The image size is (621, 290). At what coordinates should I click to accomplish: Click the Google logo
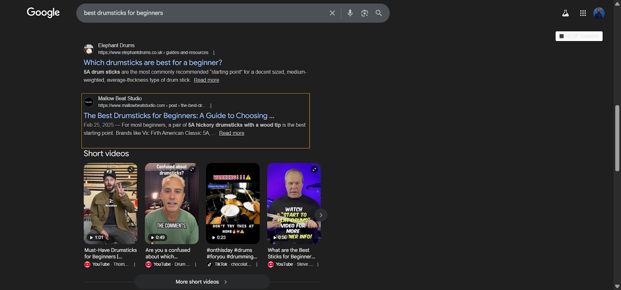43,12
